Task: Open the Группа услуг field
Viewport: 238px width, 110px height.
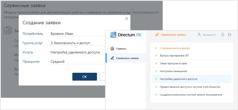Action: tap(77, 43)
